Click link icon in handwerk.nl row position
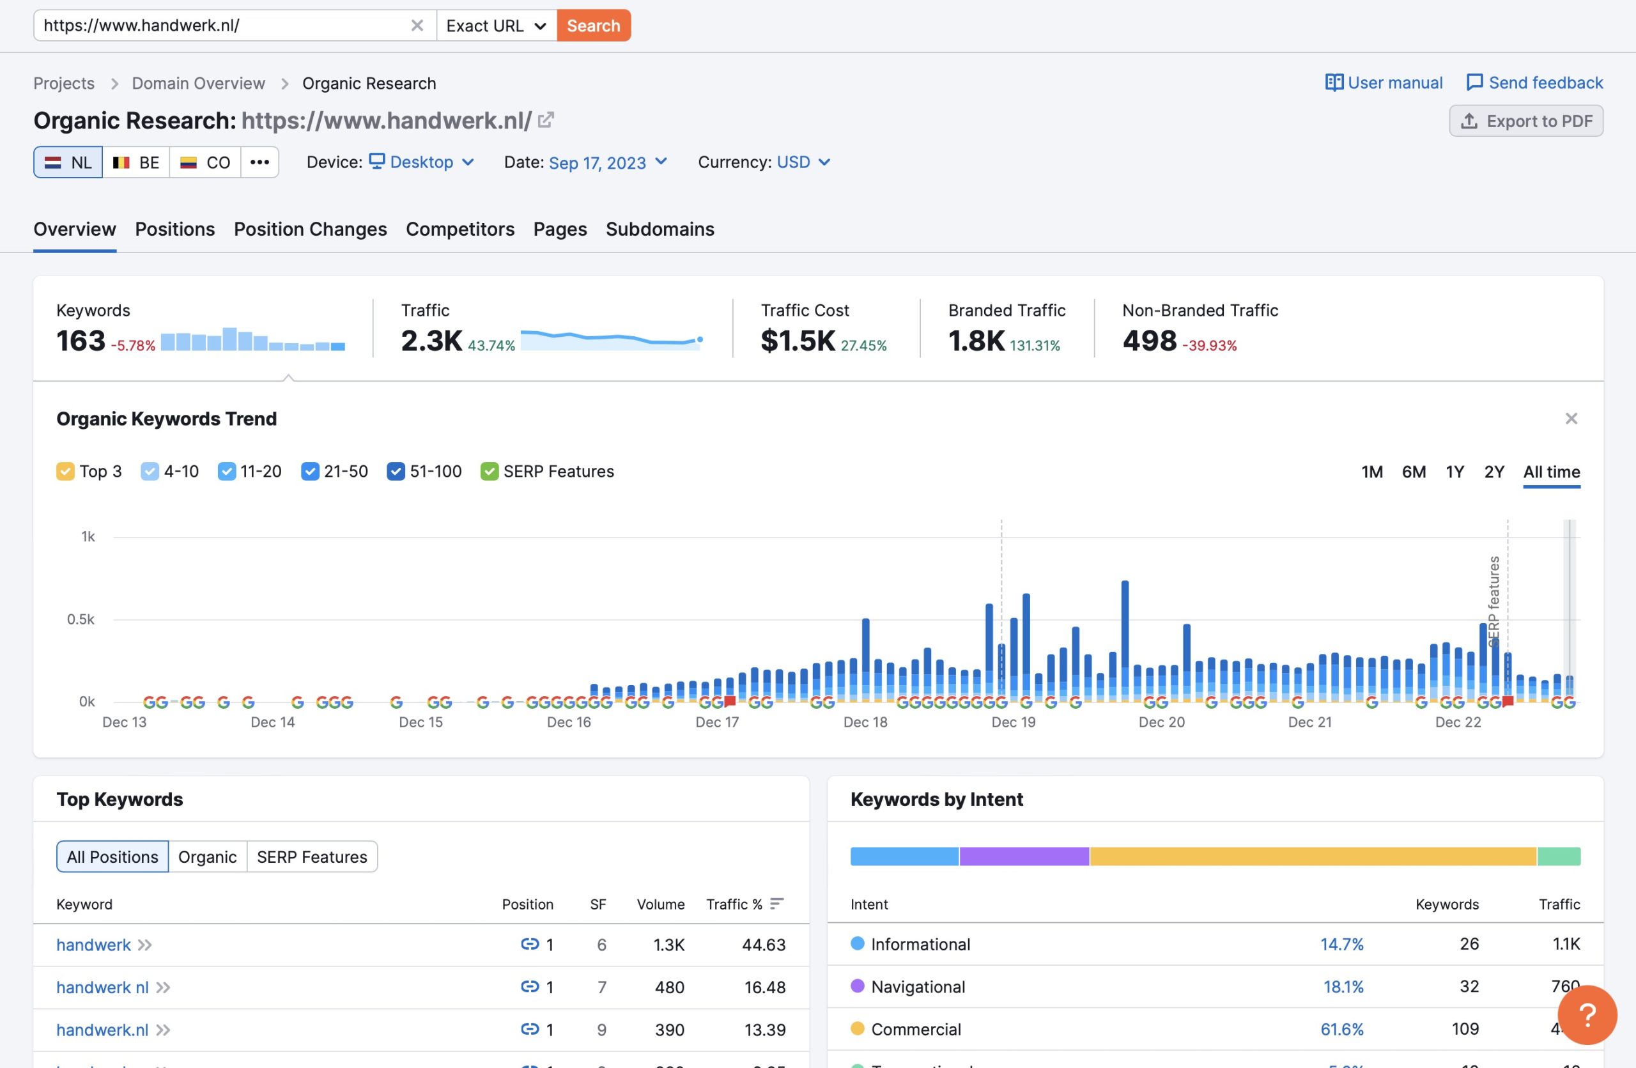This screenshot has height=1068, width=1636. (529, 1029)
